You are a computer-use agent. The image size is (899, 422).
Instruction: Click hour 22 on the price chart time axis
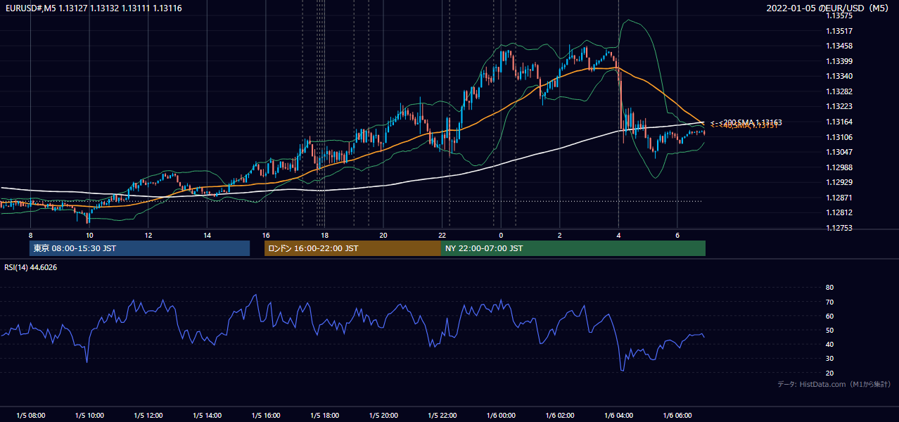(442, 235)
